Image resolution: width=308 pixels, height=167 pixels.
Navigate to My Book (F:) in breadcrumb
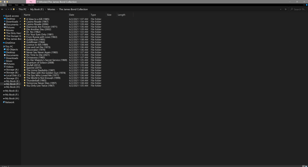point(37,9)
